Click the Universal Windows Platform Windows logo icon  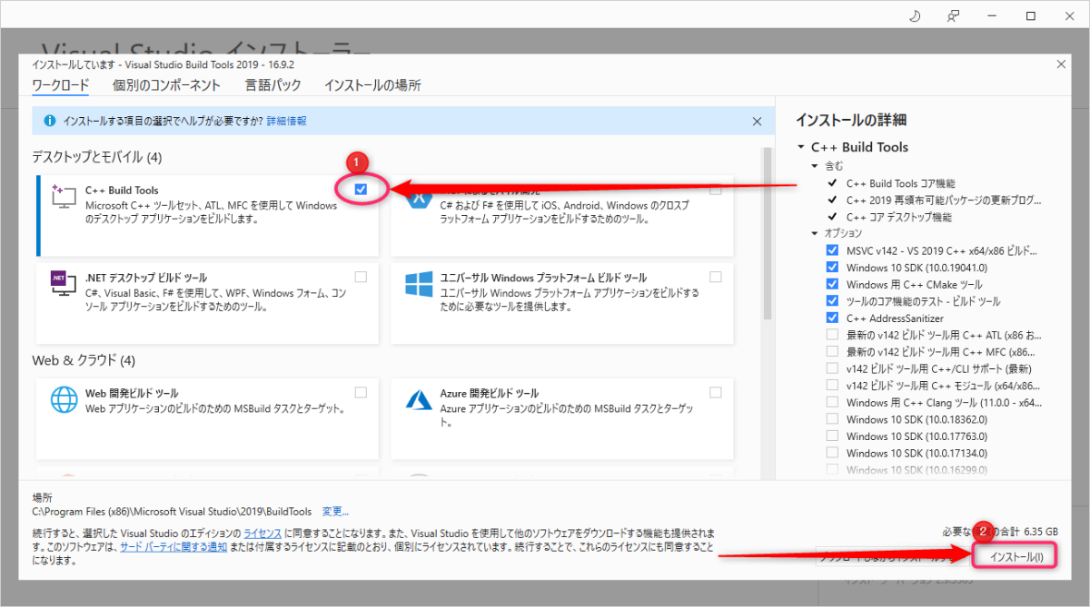click(418, 285)
